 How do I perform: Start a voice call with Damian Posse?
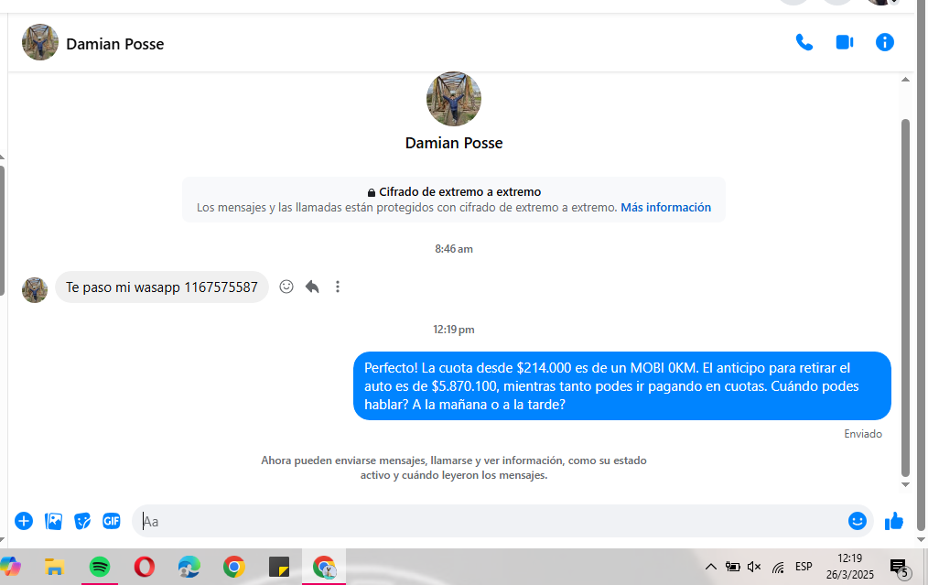click(804, 43)
